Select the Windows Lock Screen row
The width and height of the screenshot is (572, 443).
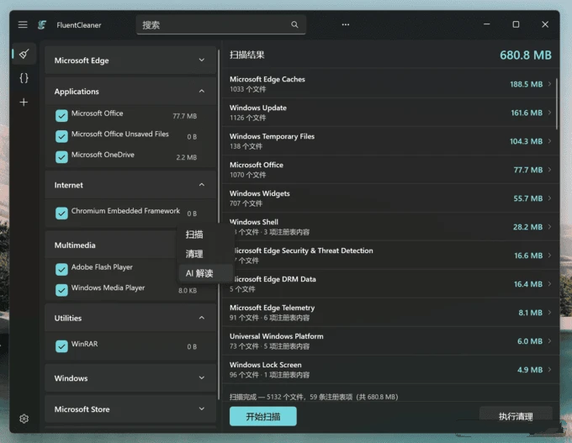[390, 369]
